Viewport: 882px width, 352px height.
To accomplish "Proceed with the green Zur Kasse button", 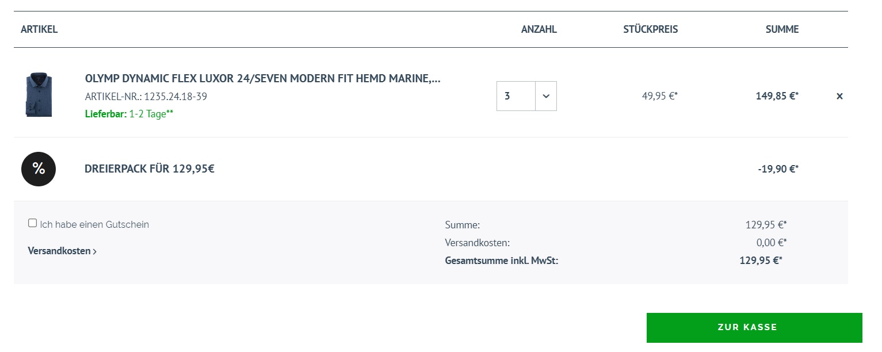I will (754, 327).
